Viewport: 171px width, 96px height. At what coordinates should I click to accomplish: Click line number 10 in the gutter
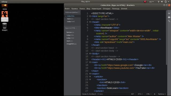click(x=87, y=42)
